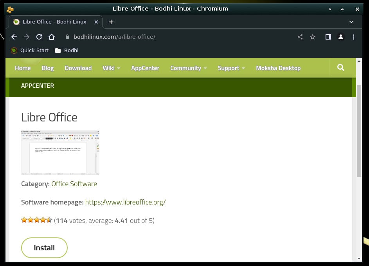Expand the Wiki dropdown menu

[x=111, y=68]
